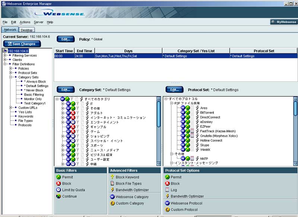Open the File menu
Viewport: 298px width, 217px height.
tap(5, 22)
